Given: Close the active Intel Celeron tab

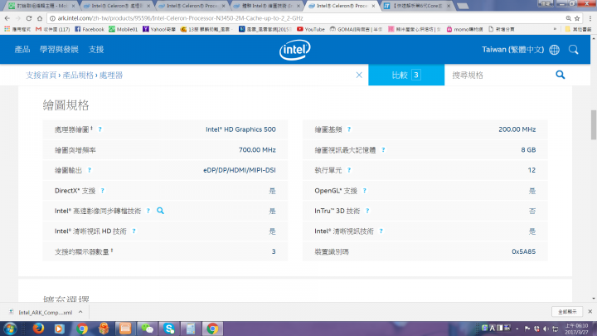Looking at the screenshot, I should coord(373,6).
